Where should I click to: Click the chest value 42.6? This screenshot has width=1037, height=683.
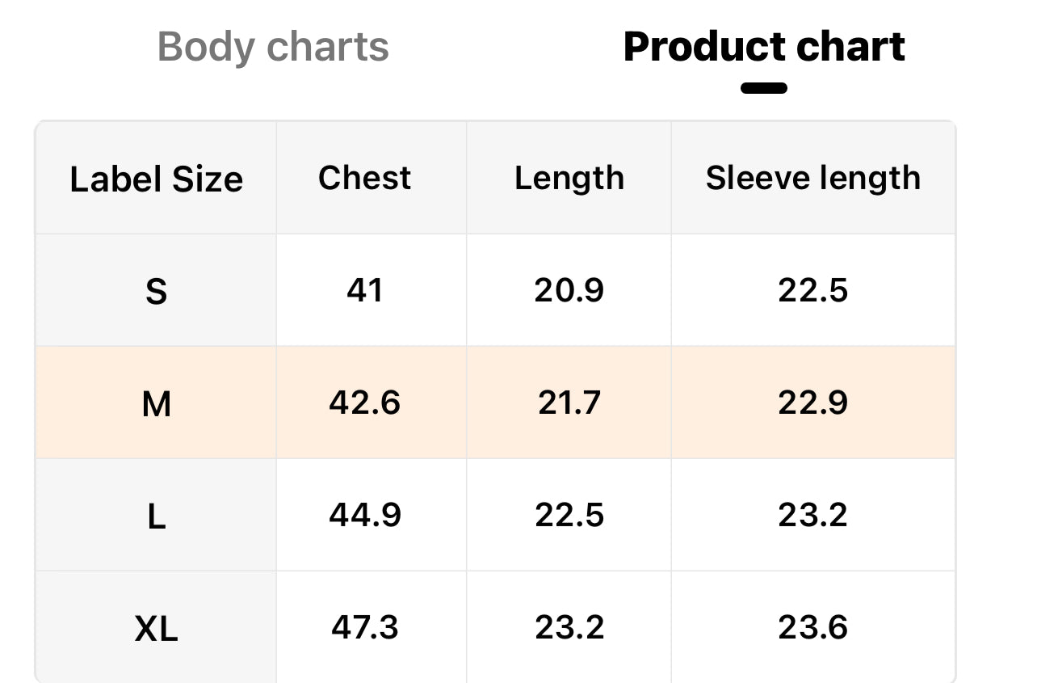coord(364,402)
